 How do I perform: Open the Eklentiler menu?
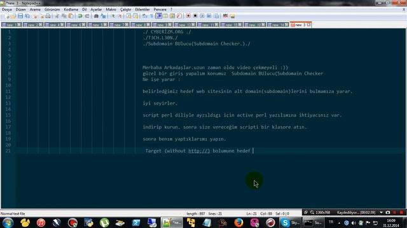142,9
